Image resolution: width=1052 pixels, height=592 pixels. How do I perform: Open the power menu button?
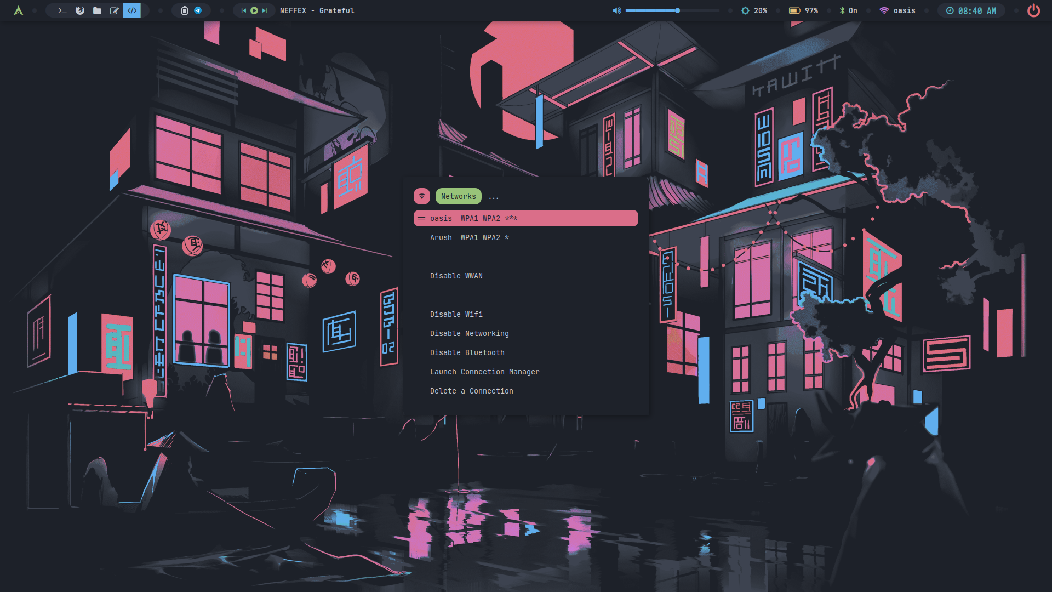coord(1033,10)
